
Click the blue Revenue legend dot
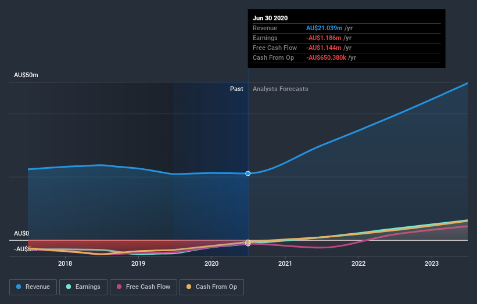(x=19, y=287)
